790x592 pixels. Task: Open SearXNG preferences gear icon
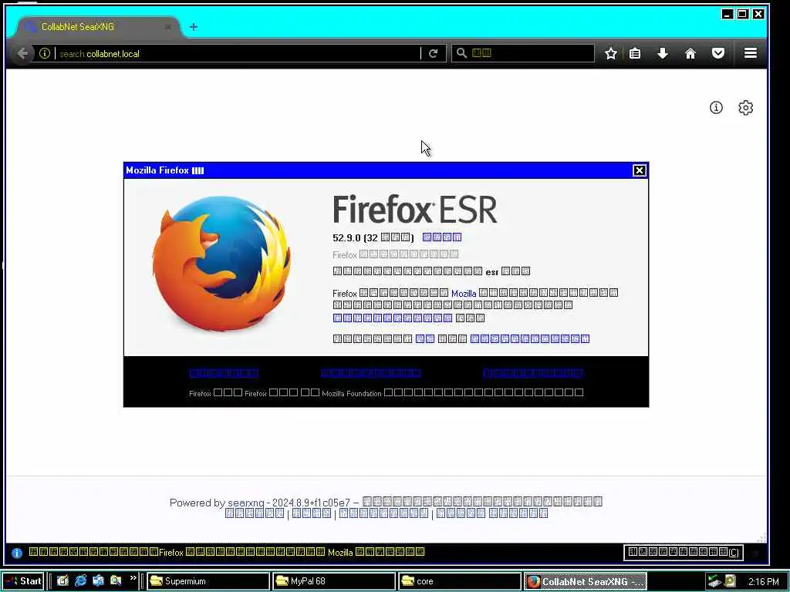(x=746, y=107)
